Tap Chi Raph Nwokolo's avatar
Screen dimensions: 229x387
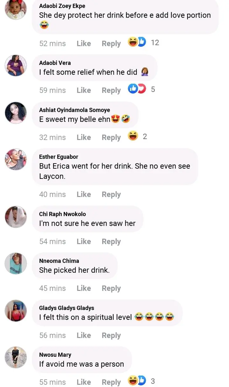[16, 217]
